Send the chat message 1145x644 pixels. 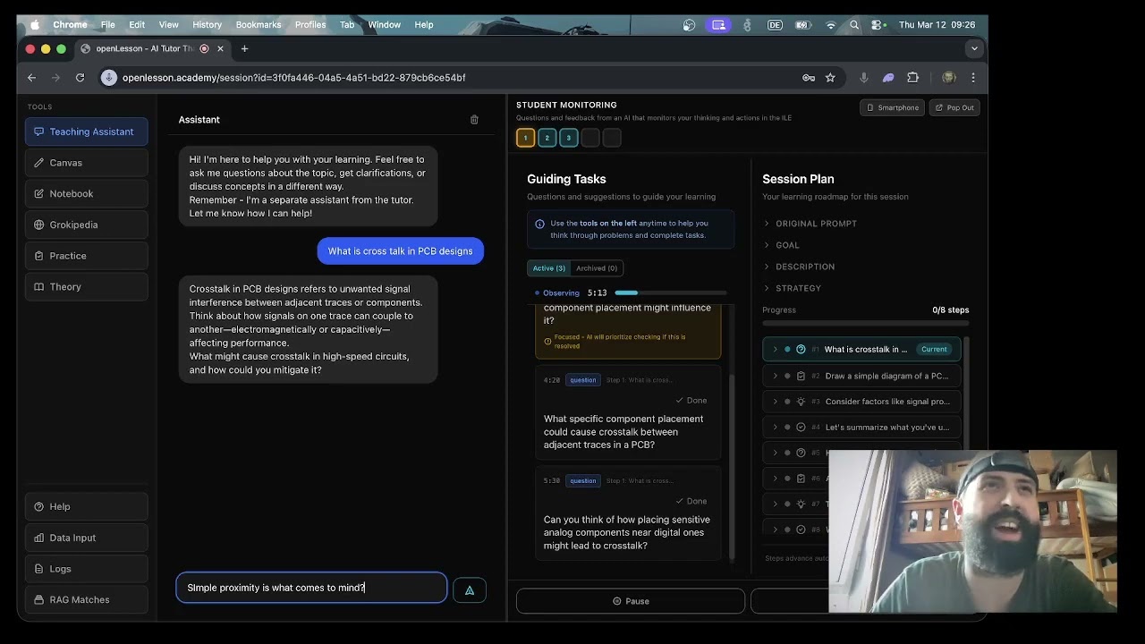click(470, 589)
